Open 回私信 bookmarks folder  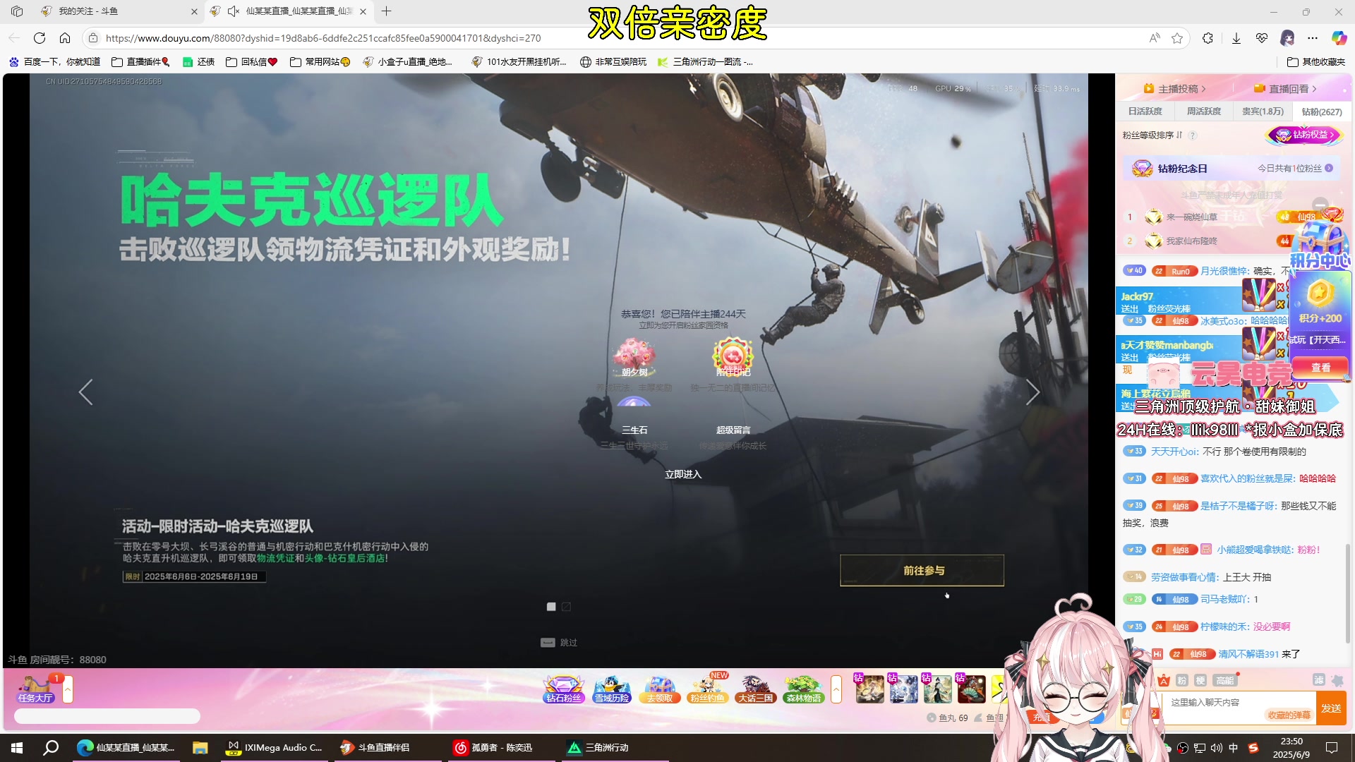252,62
